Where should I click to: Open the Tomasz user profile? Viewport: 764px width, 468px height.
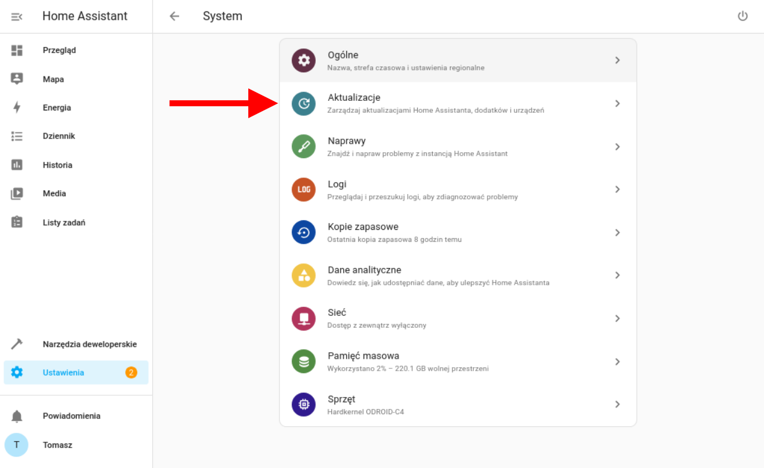pyautogui.click(x=57, y=445)
